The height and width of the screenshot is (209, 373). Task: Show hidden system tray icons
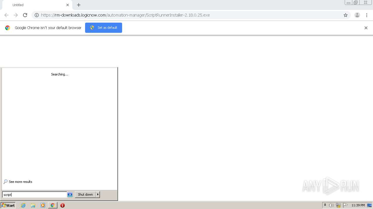coord(325,205)
